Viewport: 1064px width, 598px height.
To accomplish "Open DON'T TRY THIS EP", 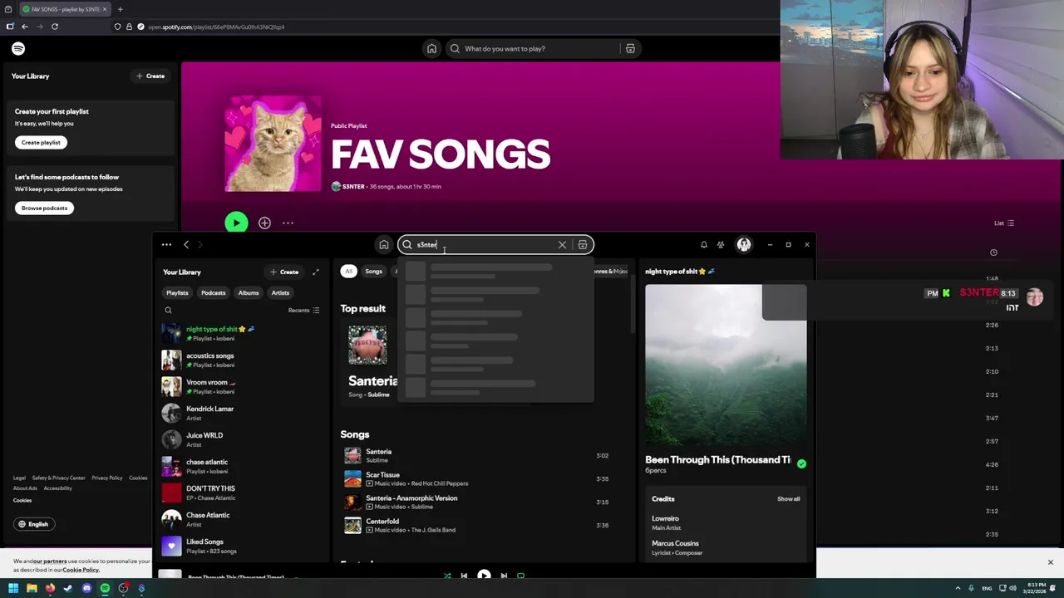I will pyautogui.click(x=243, y=493).
